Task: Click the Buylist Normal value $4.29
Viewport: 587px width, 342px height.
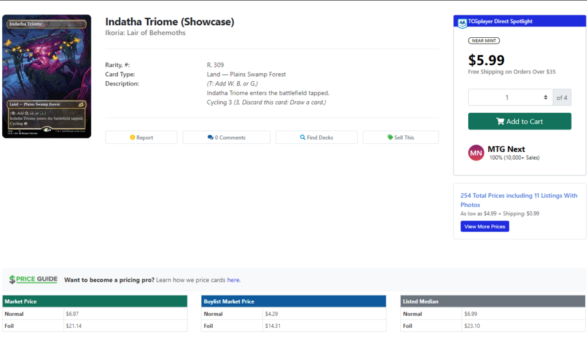Action: [x=271, y=314]
